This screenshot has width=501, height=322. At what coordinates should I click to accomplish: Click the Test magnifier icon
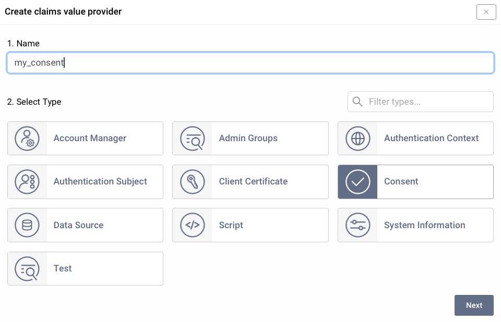click(27, 268)
